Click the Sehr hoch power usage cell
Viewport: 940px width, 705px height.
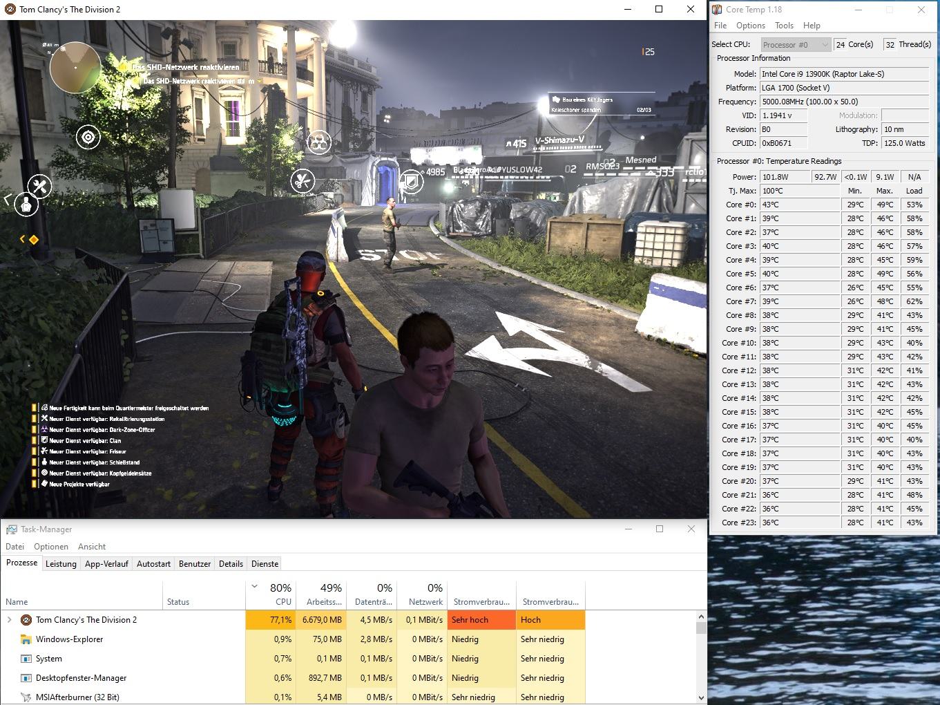pyautogui.click(x=481, y=620)
